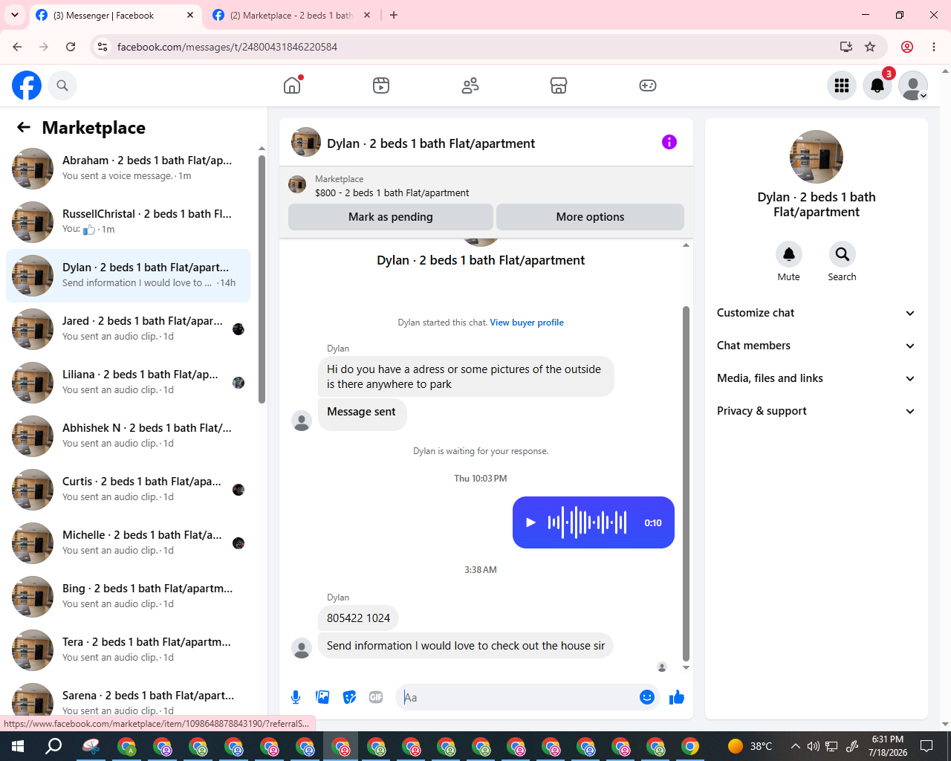The image size is (951, 761).
Task: Show hidden system tray icons
Action: [796, 746]
